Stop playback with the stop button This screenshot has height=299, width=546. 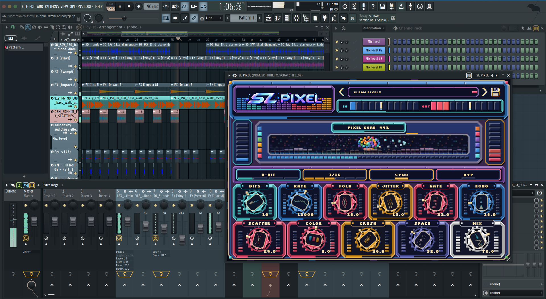pos(129,6)
